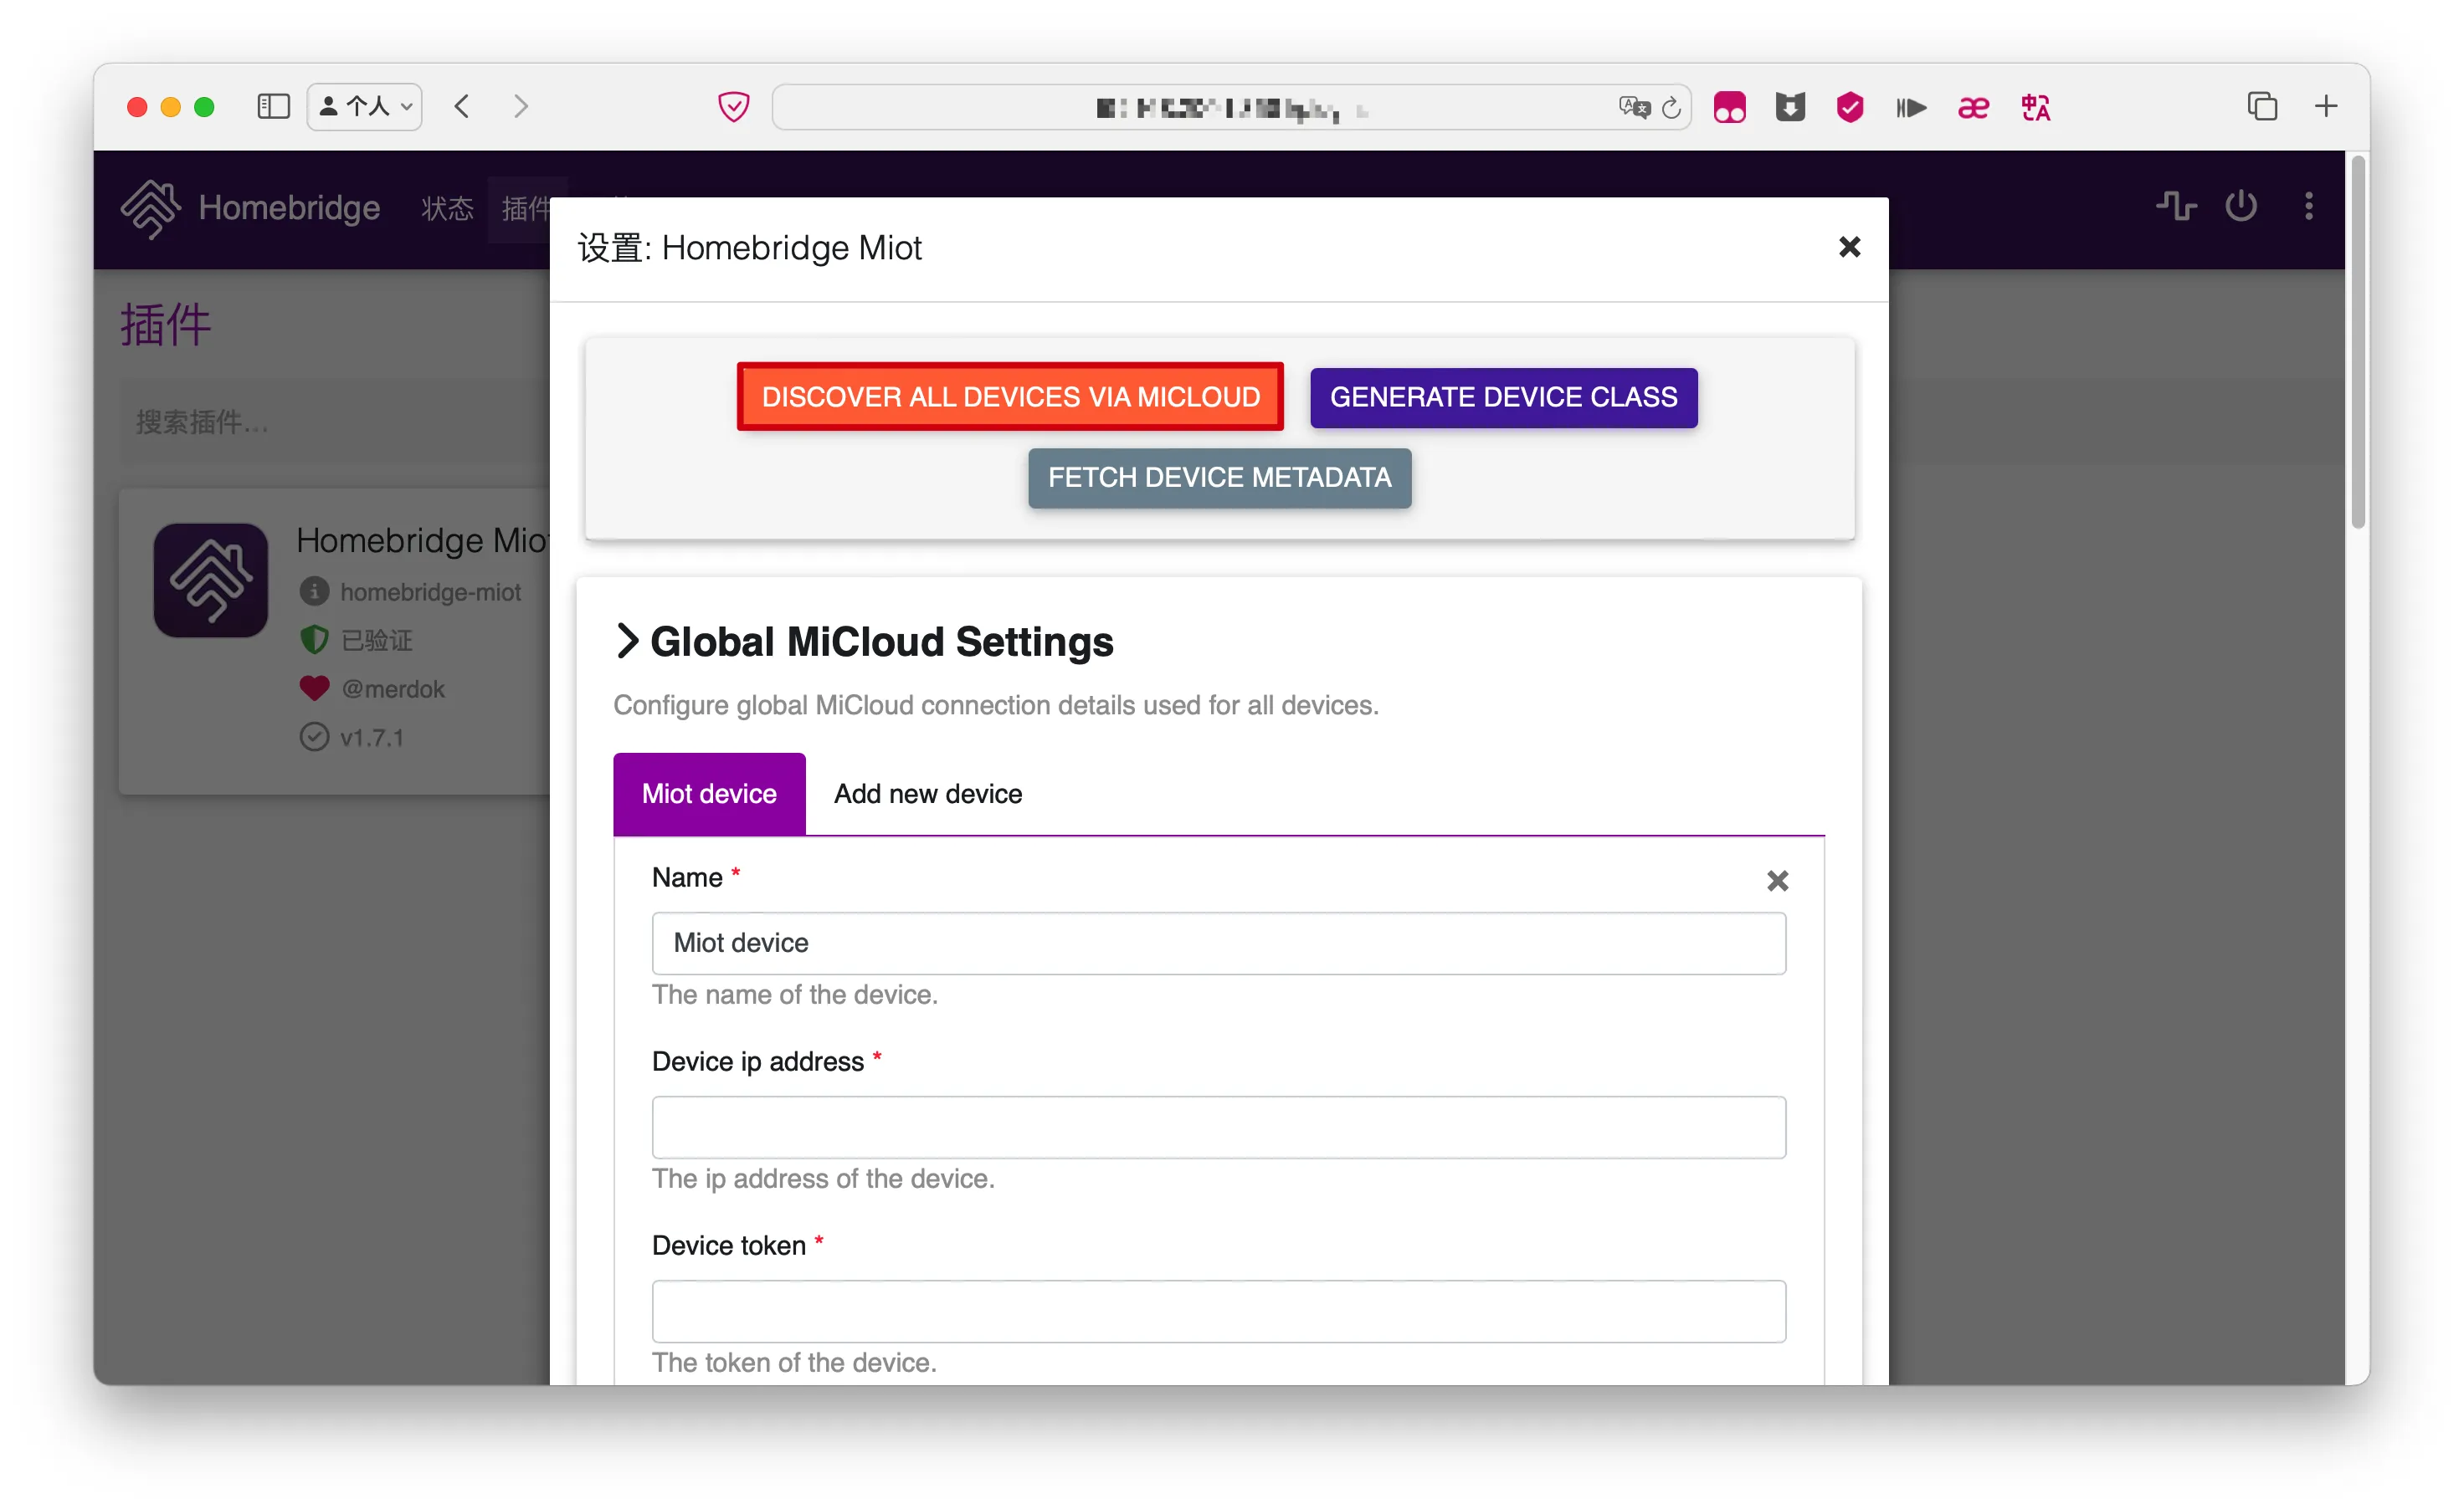
Task: Click the Name input field
Action: click(x=1218, y=943)
